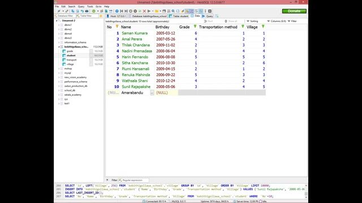Click the Columns (6/6) button
The width and height of the screenshot is (362, 203).
[x=277, y=21]
